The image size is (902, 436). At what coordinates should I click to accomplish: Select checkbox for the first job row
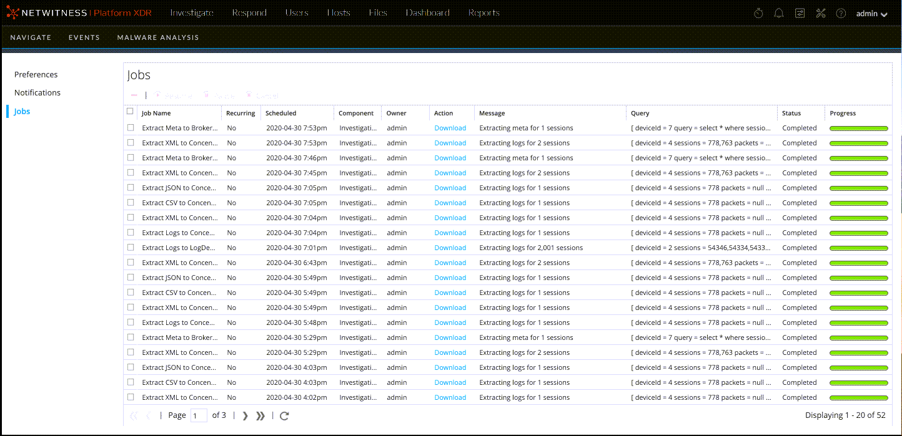pyautogui.click(x=131, y=127)
